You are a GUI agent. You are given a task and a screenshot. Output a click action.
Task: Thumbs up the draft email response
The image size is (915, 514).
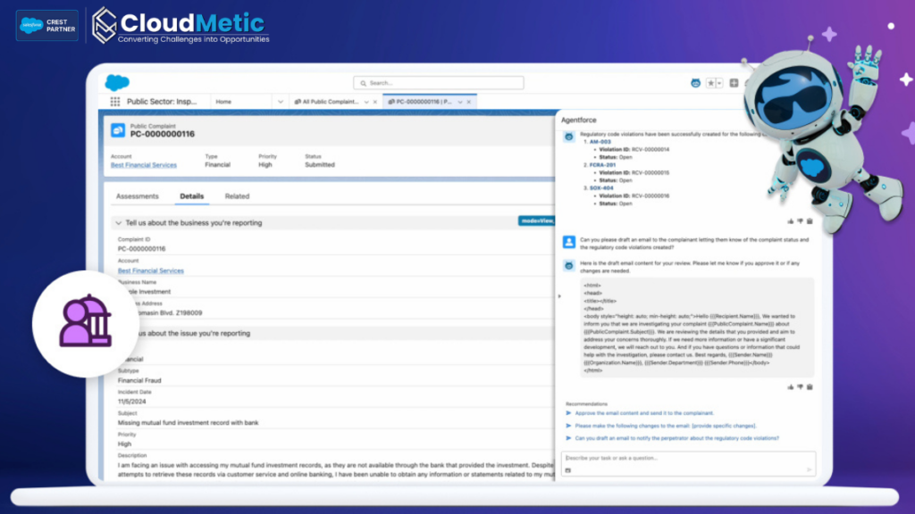point(790,387)
